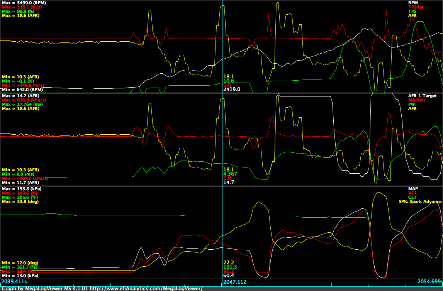443x291 pixels.
Task: Click the Min = 161.7 (°F) readout
Action: click(20, 267)
